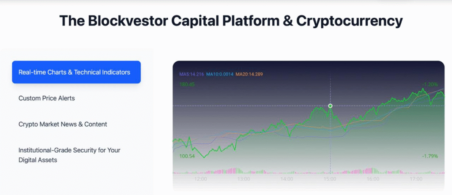Click the 16:00 time axis label
452x195 pixels.
click(x=373, y=179)
